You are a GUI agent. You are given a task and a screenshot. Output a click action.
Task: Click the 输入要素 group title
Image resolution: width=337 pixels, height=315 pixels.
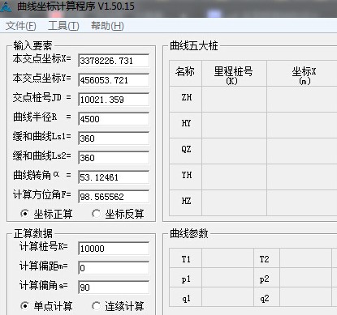[x=32, y=45]
